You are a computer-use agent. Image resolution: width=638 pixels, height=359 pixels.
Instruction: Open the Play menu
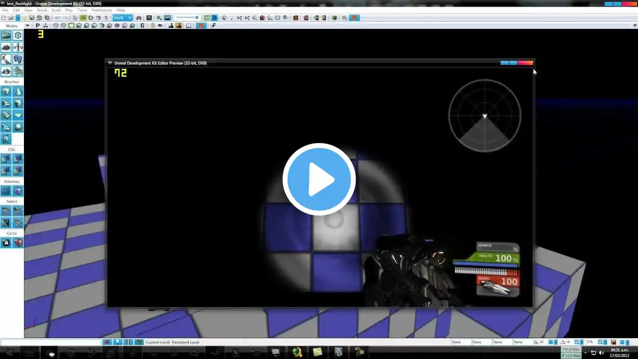point(69,10)
